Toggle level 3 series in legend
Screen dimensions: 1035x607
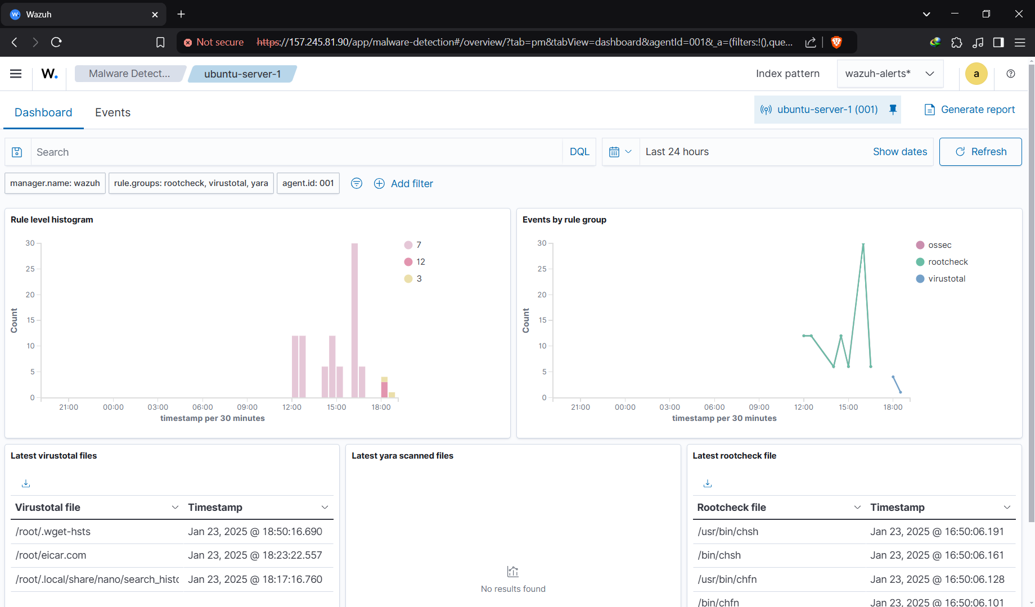(x=413, y=279)
